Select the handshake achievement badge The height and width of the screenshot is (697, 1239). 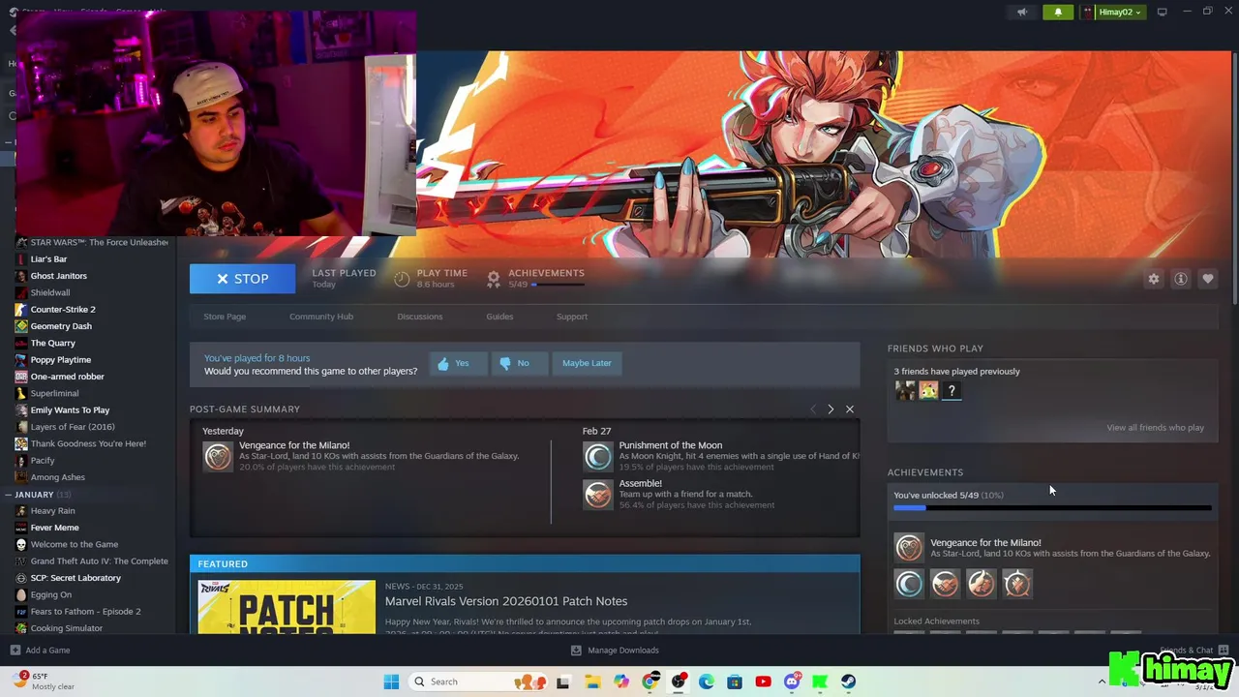pyautogui.click(x=945, y=584)
